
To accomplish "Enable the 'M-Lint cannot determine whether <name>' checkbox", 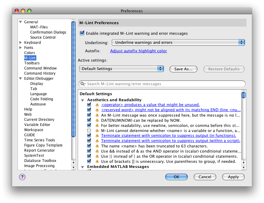I will click(x=89, y=130).
